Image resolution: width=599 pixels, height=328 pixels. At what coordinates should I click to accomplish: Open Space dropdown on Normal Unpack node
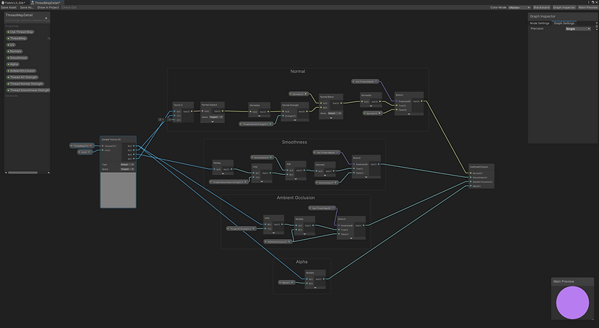point(216,117)
